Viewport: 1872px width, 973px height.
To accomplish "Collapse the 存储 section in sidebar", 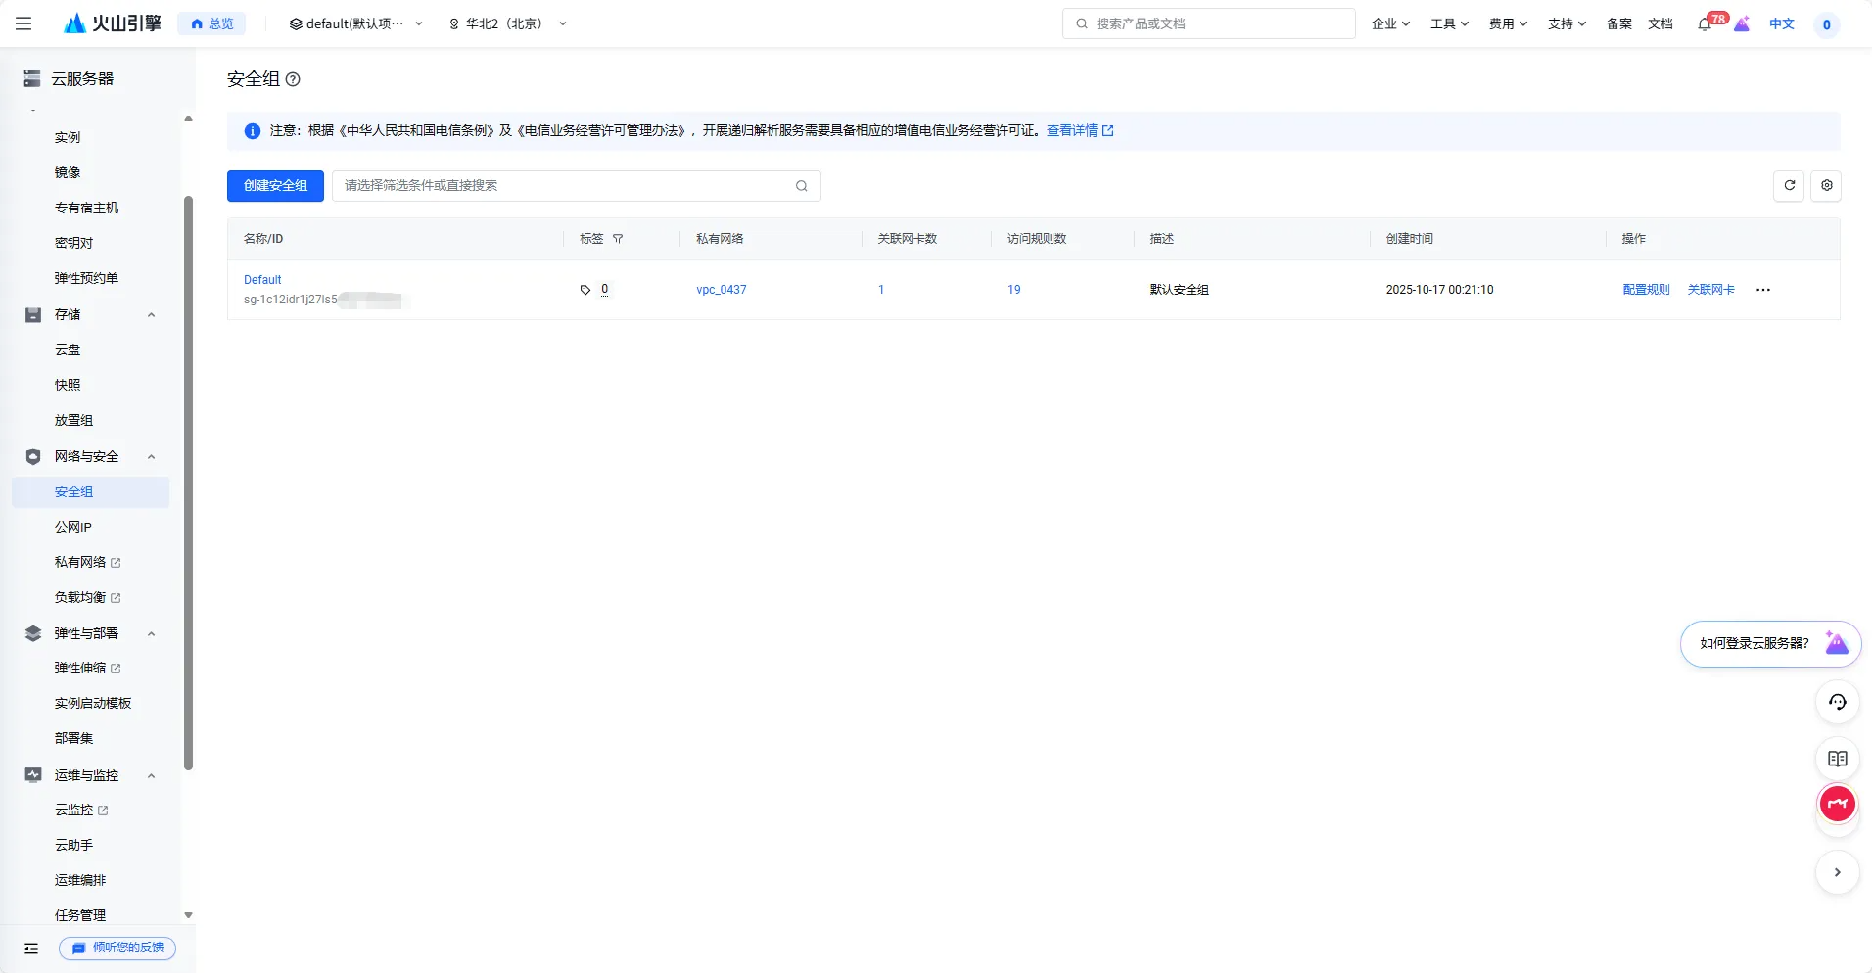I will tap(151, 315).
